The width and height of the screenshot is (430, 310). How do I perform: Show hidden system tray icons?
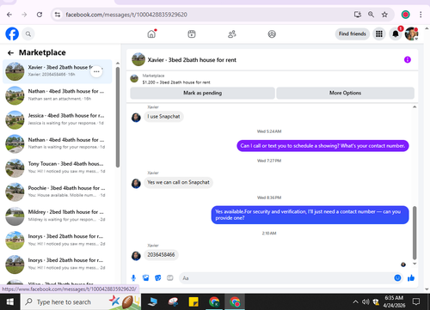coord(355,301)
